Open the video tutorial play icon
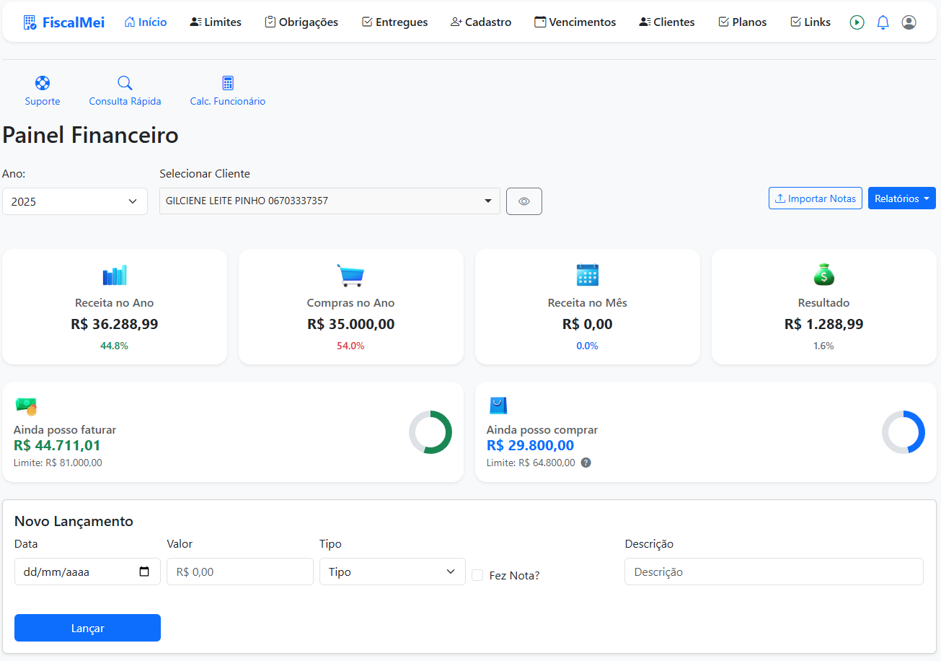Screen dimensions: 941x661 click(x=857, y=22)
